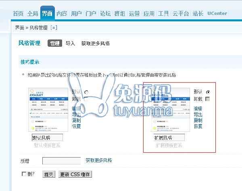Click the 风格管理 page heading
This screenshot has height=191, width=242.
click(29, 43)
